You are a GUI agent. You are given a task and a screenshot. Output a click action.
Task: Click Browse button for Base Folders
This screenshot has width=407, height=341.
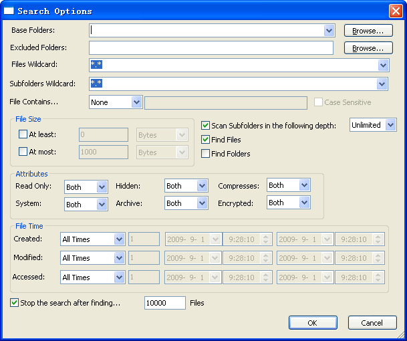[x=368, y=31]
